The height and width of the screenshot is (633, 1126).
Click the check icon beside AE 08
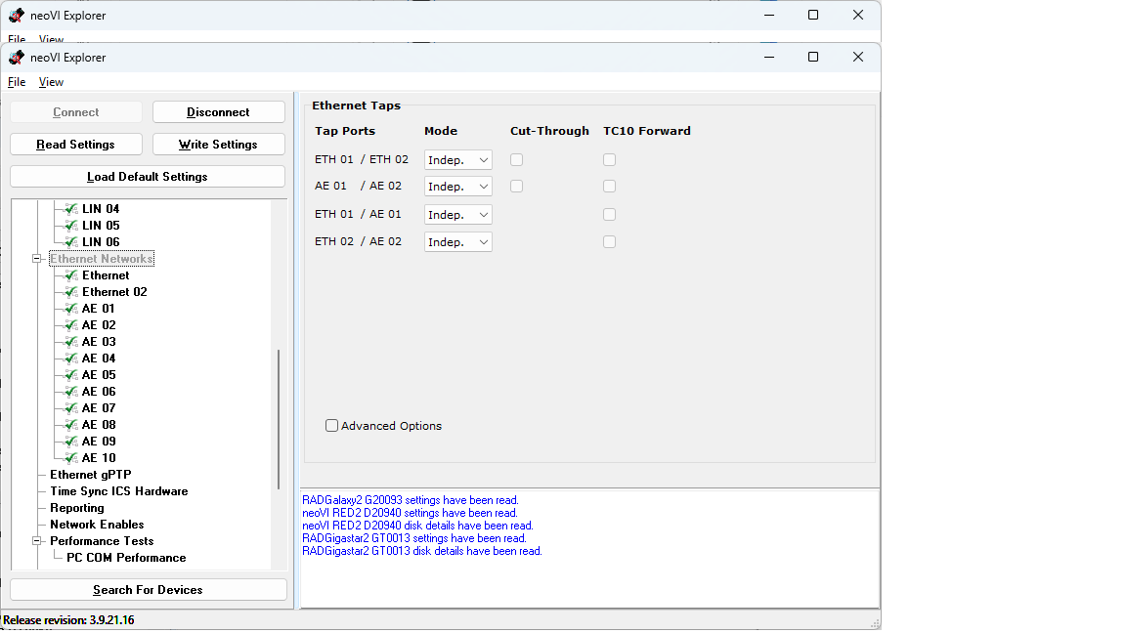pyautogui.click(x=70, y=425)
